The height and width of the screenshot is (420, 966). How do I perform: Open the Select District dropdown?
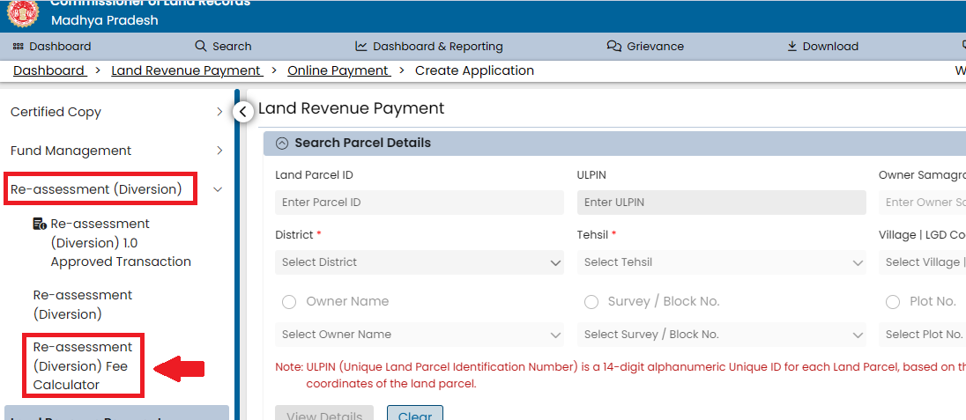420,262
